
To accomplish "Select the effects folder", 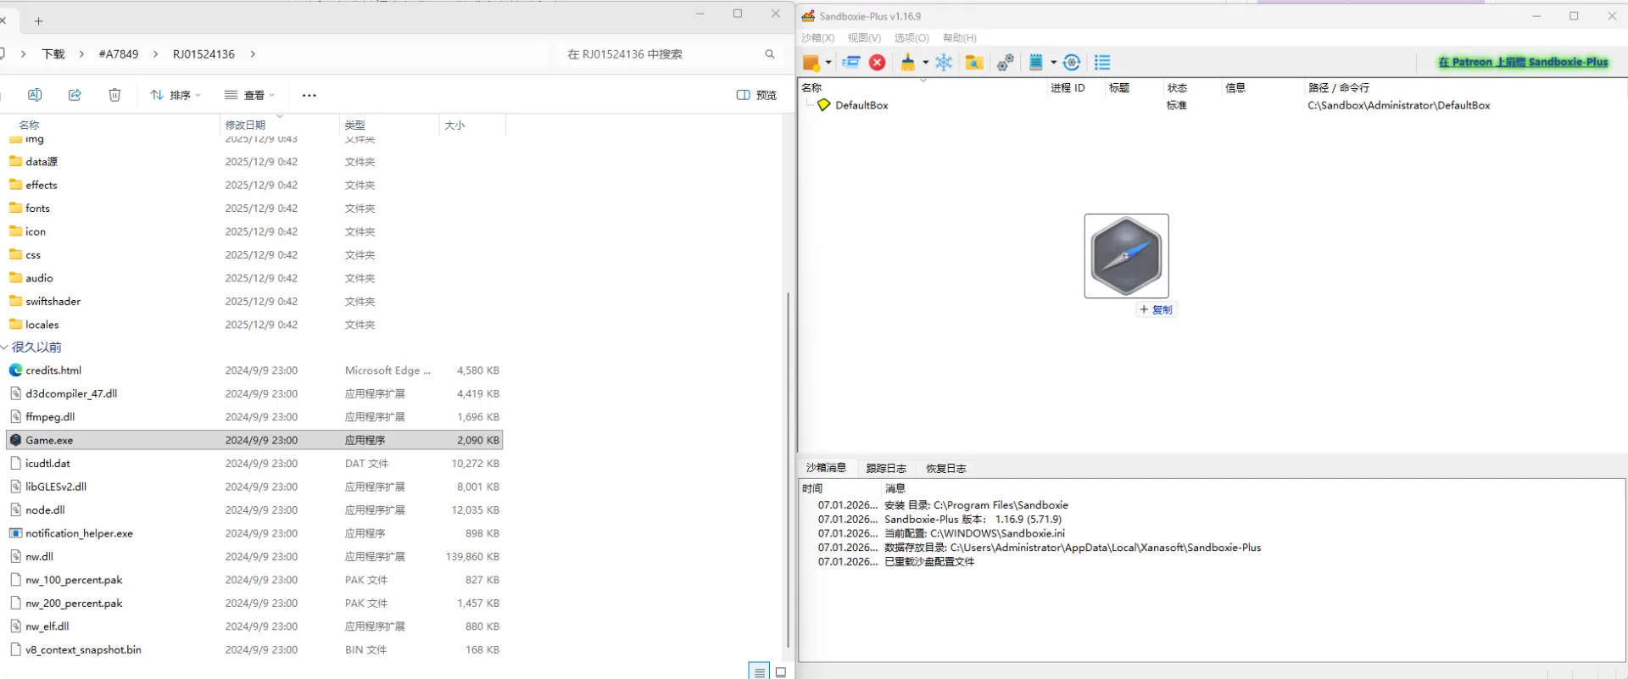I will pyautogui.click(x=254, y=185).
